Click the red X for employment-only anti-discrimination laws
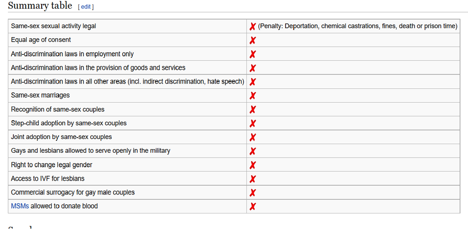468x234 pixels. [x=253, y=54]
